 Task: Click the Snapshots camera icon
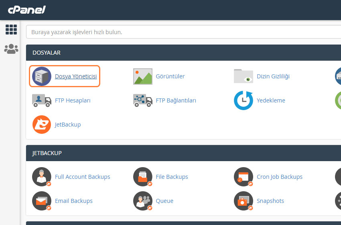click(x=244, y=201)
